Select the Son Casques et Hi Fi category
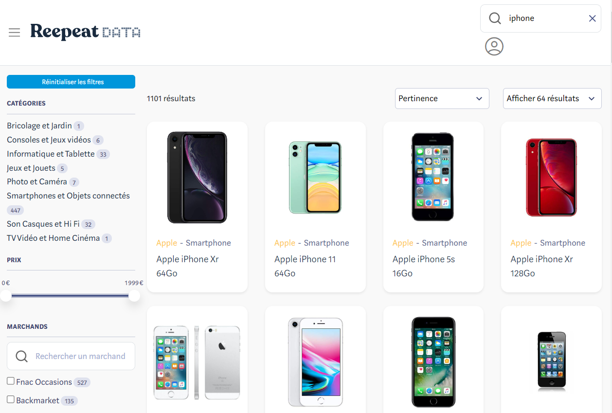The width and height of the screenshot is (612, 413). [43, 224]
